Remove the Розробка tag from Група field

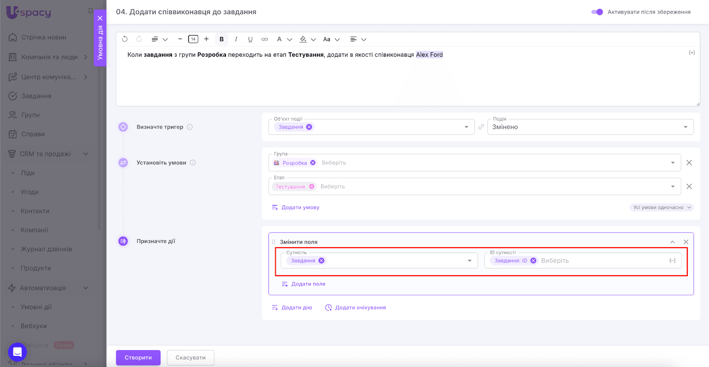(313, 163)
